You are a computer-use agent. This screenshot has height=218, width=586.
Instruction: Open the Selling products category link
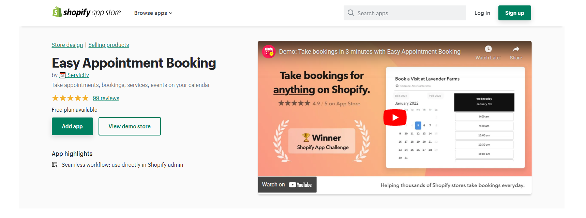coord(109,45)
